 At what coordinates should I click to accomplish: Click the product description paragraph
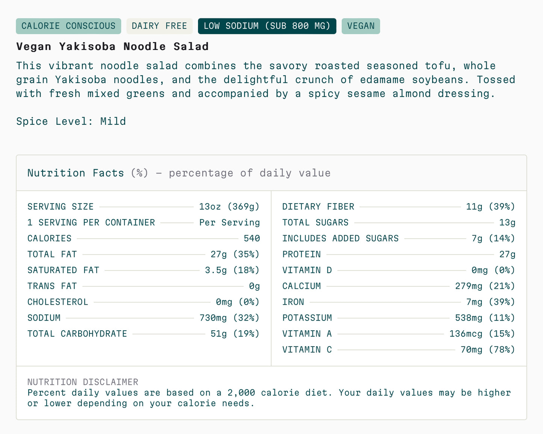(x=266, y=80)
